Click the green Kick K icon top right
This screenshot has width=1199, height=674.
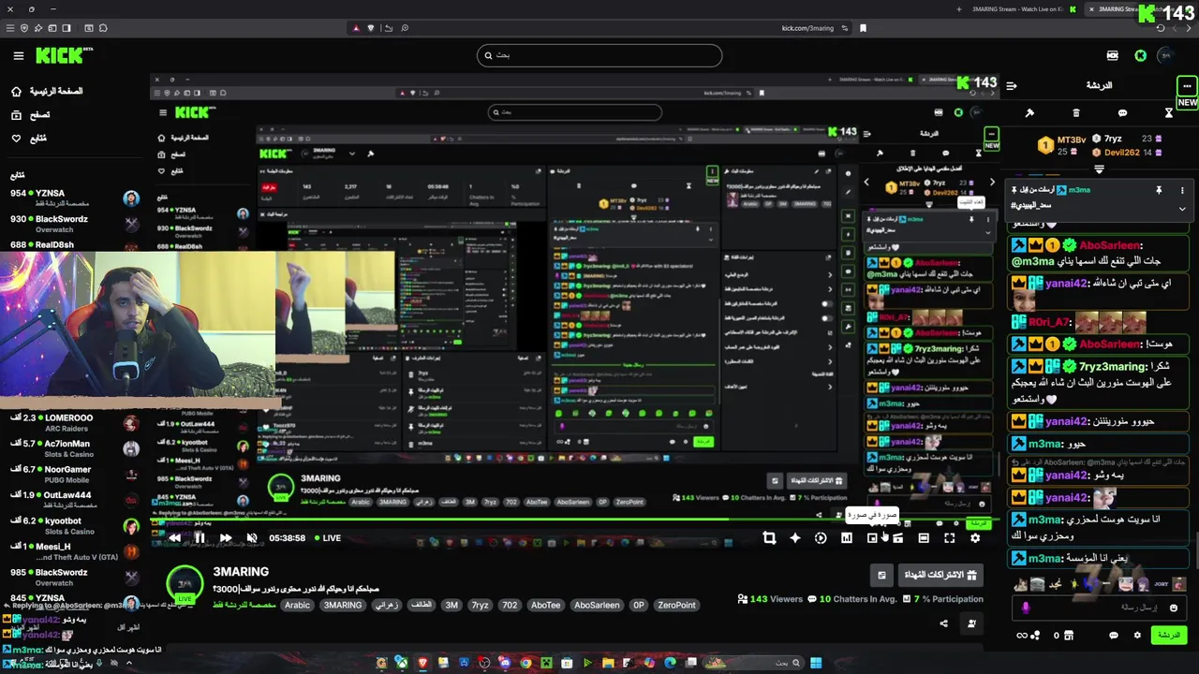[1140, 56]
